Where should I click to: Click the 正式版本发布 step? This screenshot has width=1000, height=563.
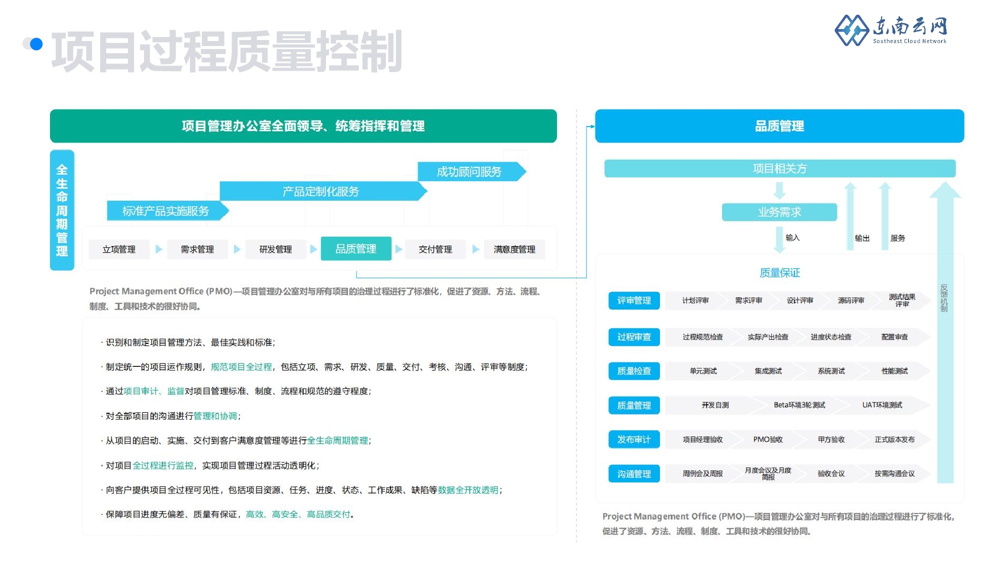point(894,439)
